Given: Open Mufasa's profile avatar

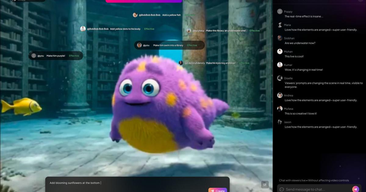Looking at the screenshot, I should pos(280,109).
